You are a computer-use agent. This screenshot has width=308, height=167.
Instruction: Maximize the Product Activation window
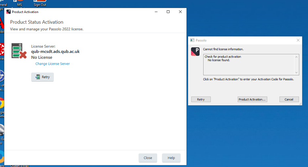tap(168, 12)
